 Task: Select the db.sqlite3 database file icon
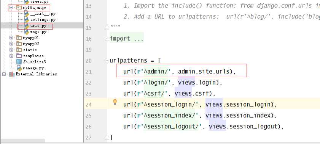click(19, 62)
